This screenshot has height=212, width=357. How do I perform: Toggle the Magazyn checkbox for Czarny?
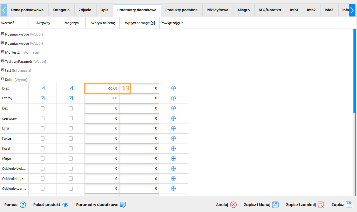coord(71,98)
